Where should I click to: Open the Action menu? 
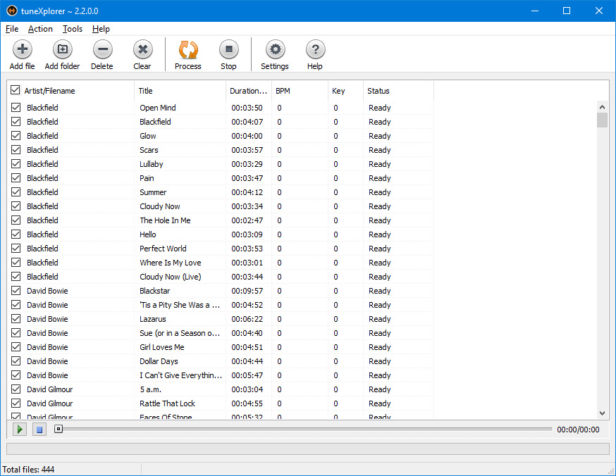click(x=40, y=29)
